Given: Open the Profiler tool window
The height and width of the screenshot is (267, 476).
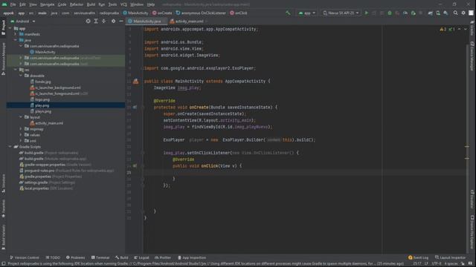Looking at the screenshot, I should (163, 257).
